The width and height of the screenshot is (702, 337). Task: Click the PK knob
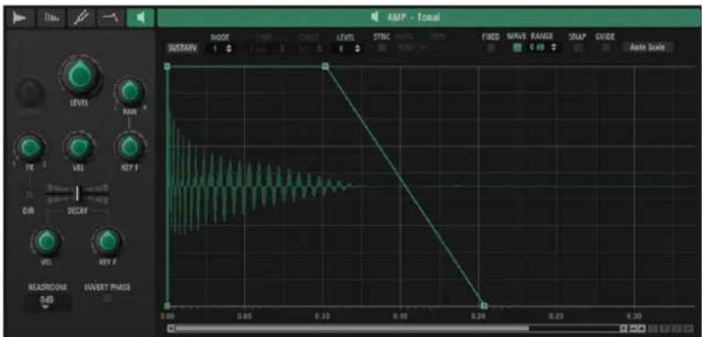coord(30,148)
